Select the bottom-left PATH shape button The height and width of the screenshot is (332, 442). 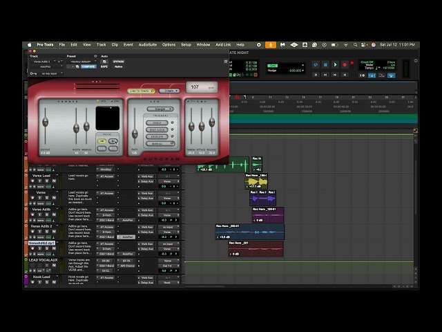tap(102, 148)
